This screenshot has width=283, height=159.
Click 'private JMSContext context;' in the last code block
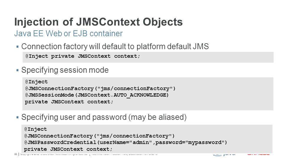[x=68, y=149]
